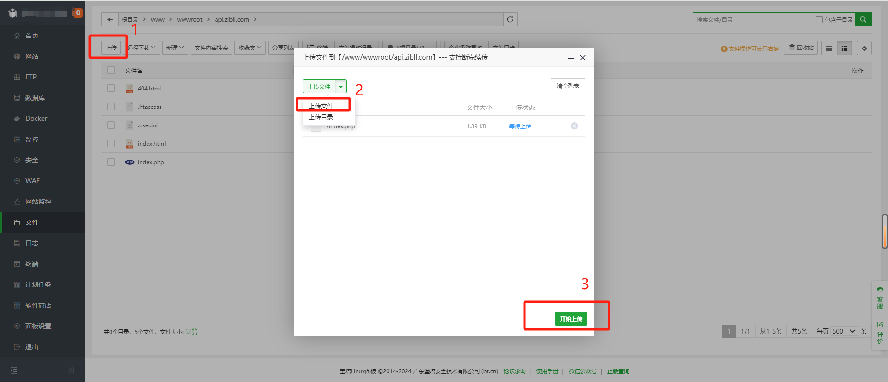Screen dimensions: 888x382
Task: Click into the 搜索文件/目录 search field
Action: pos(754,19)
